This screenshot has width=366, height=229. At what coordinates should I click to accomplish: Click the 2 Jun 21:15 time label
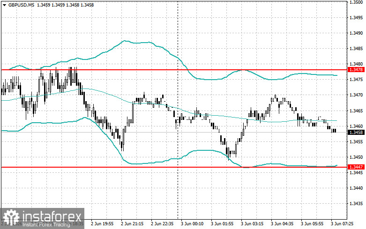(132, 224)
